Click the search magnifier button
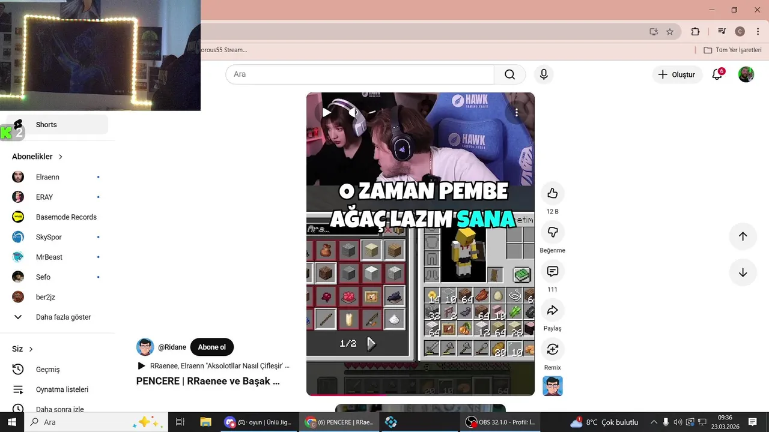The width and height of the screenshot is (769, 432). click(509, 74)
